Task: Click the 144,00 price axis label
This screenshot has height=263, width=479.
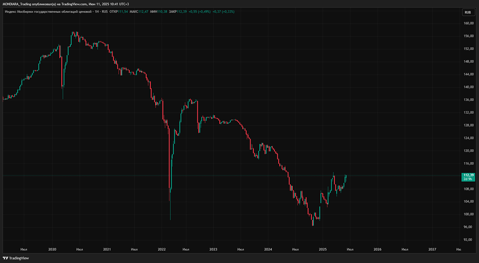Action: click(468, 74)
